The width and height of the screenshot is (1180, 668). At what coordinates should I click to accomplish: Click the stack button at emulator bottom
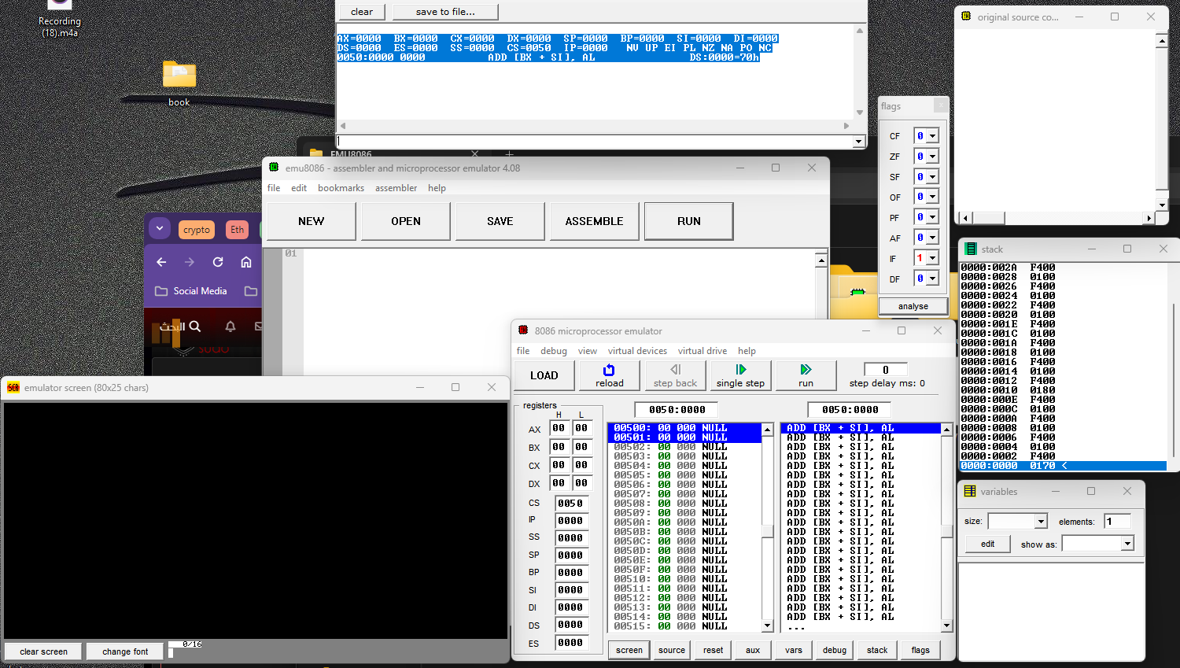point(877,650)
